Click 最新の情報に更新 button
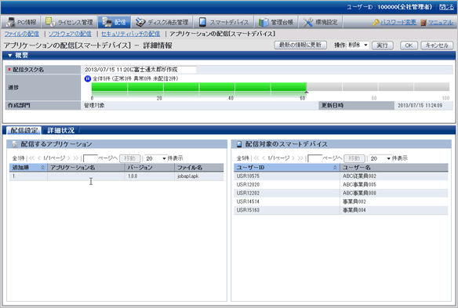The width and height of the screenshot is (458, 308). click(x=300, y=45)
